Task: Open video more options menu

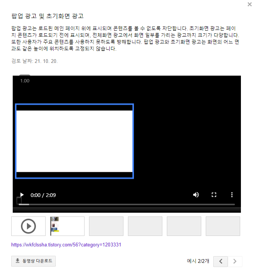Action: coord(232,195)
